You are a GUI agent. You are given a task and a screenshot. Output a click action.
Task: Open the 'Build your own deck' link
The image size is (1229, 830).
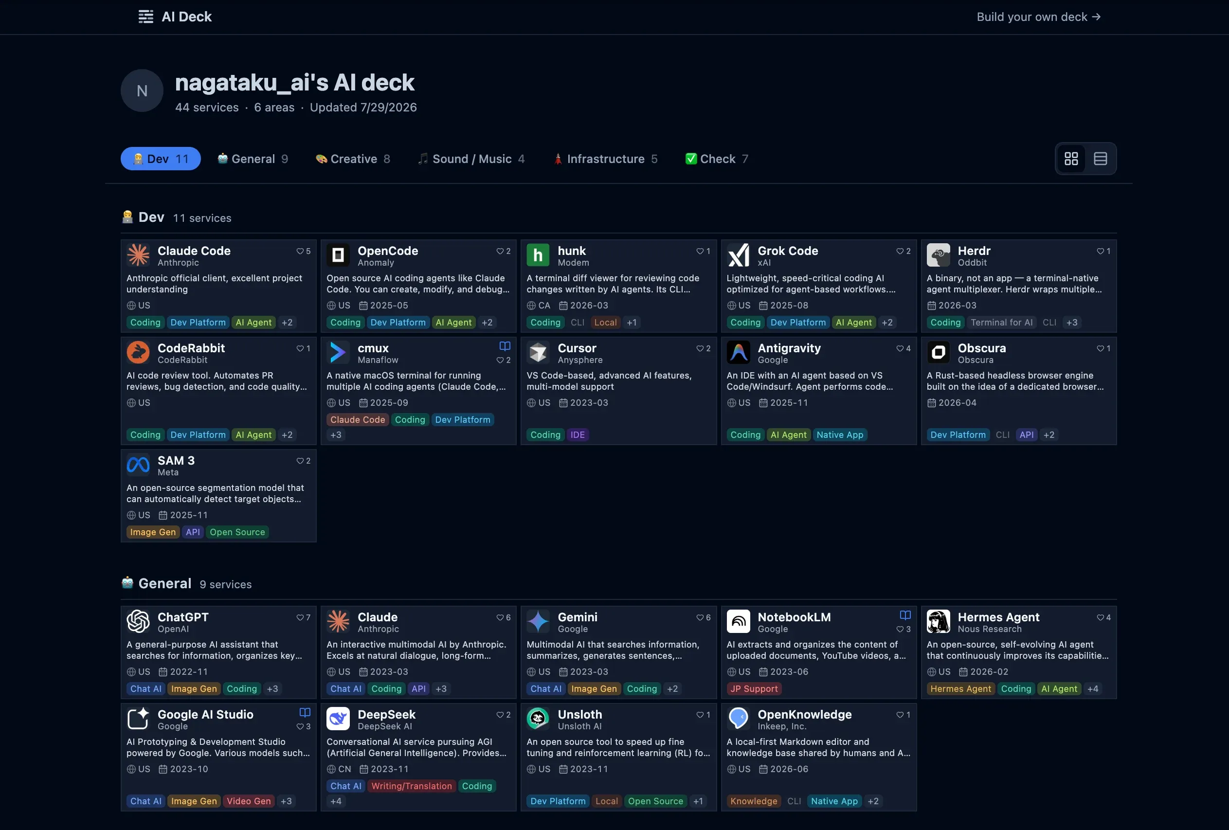[x=1039, y=17]
